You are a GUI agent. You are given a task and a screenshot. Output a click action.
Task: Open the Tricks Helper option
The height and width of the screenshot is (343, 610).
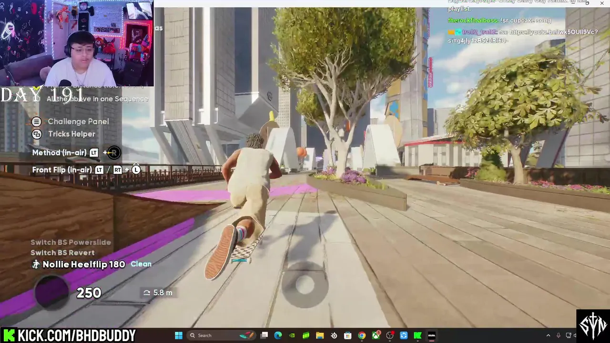pos(71,134)
